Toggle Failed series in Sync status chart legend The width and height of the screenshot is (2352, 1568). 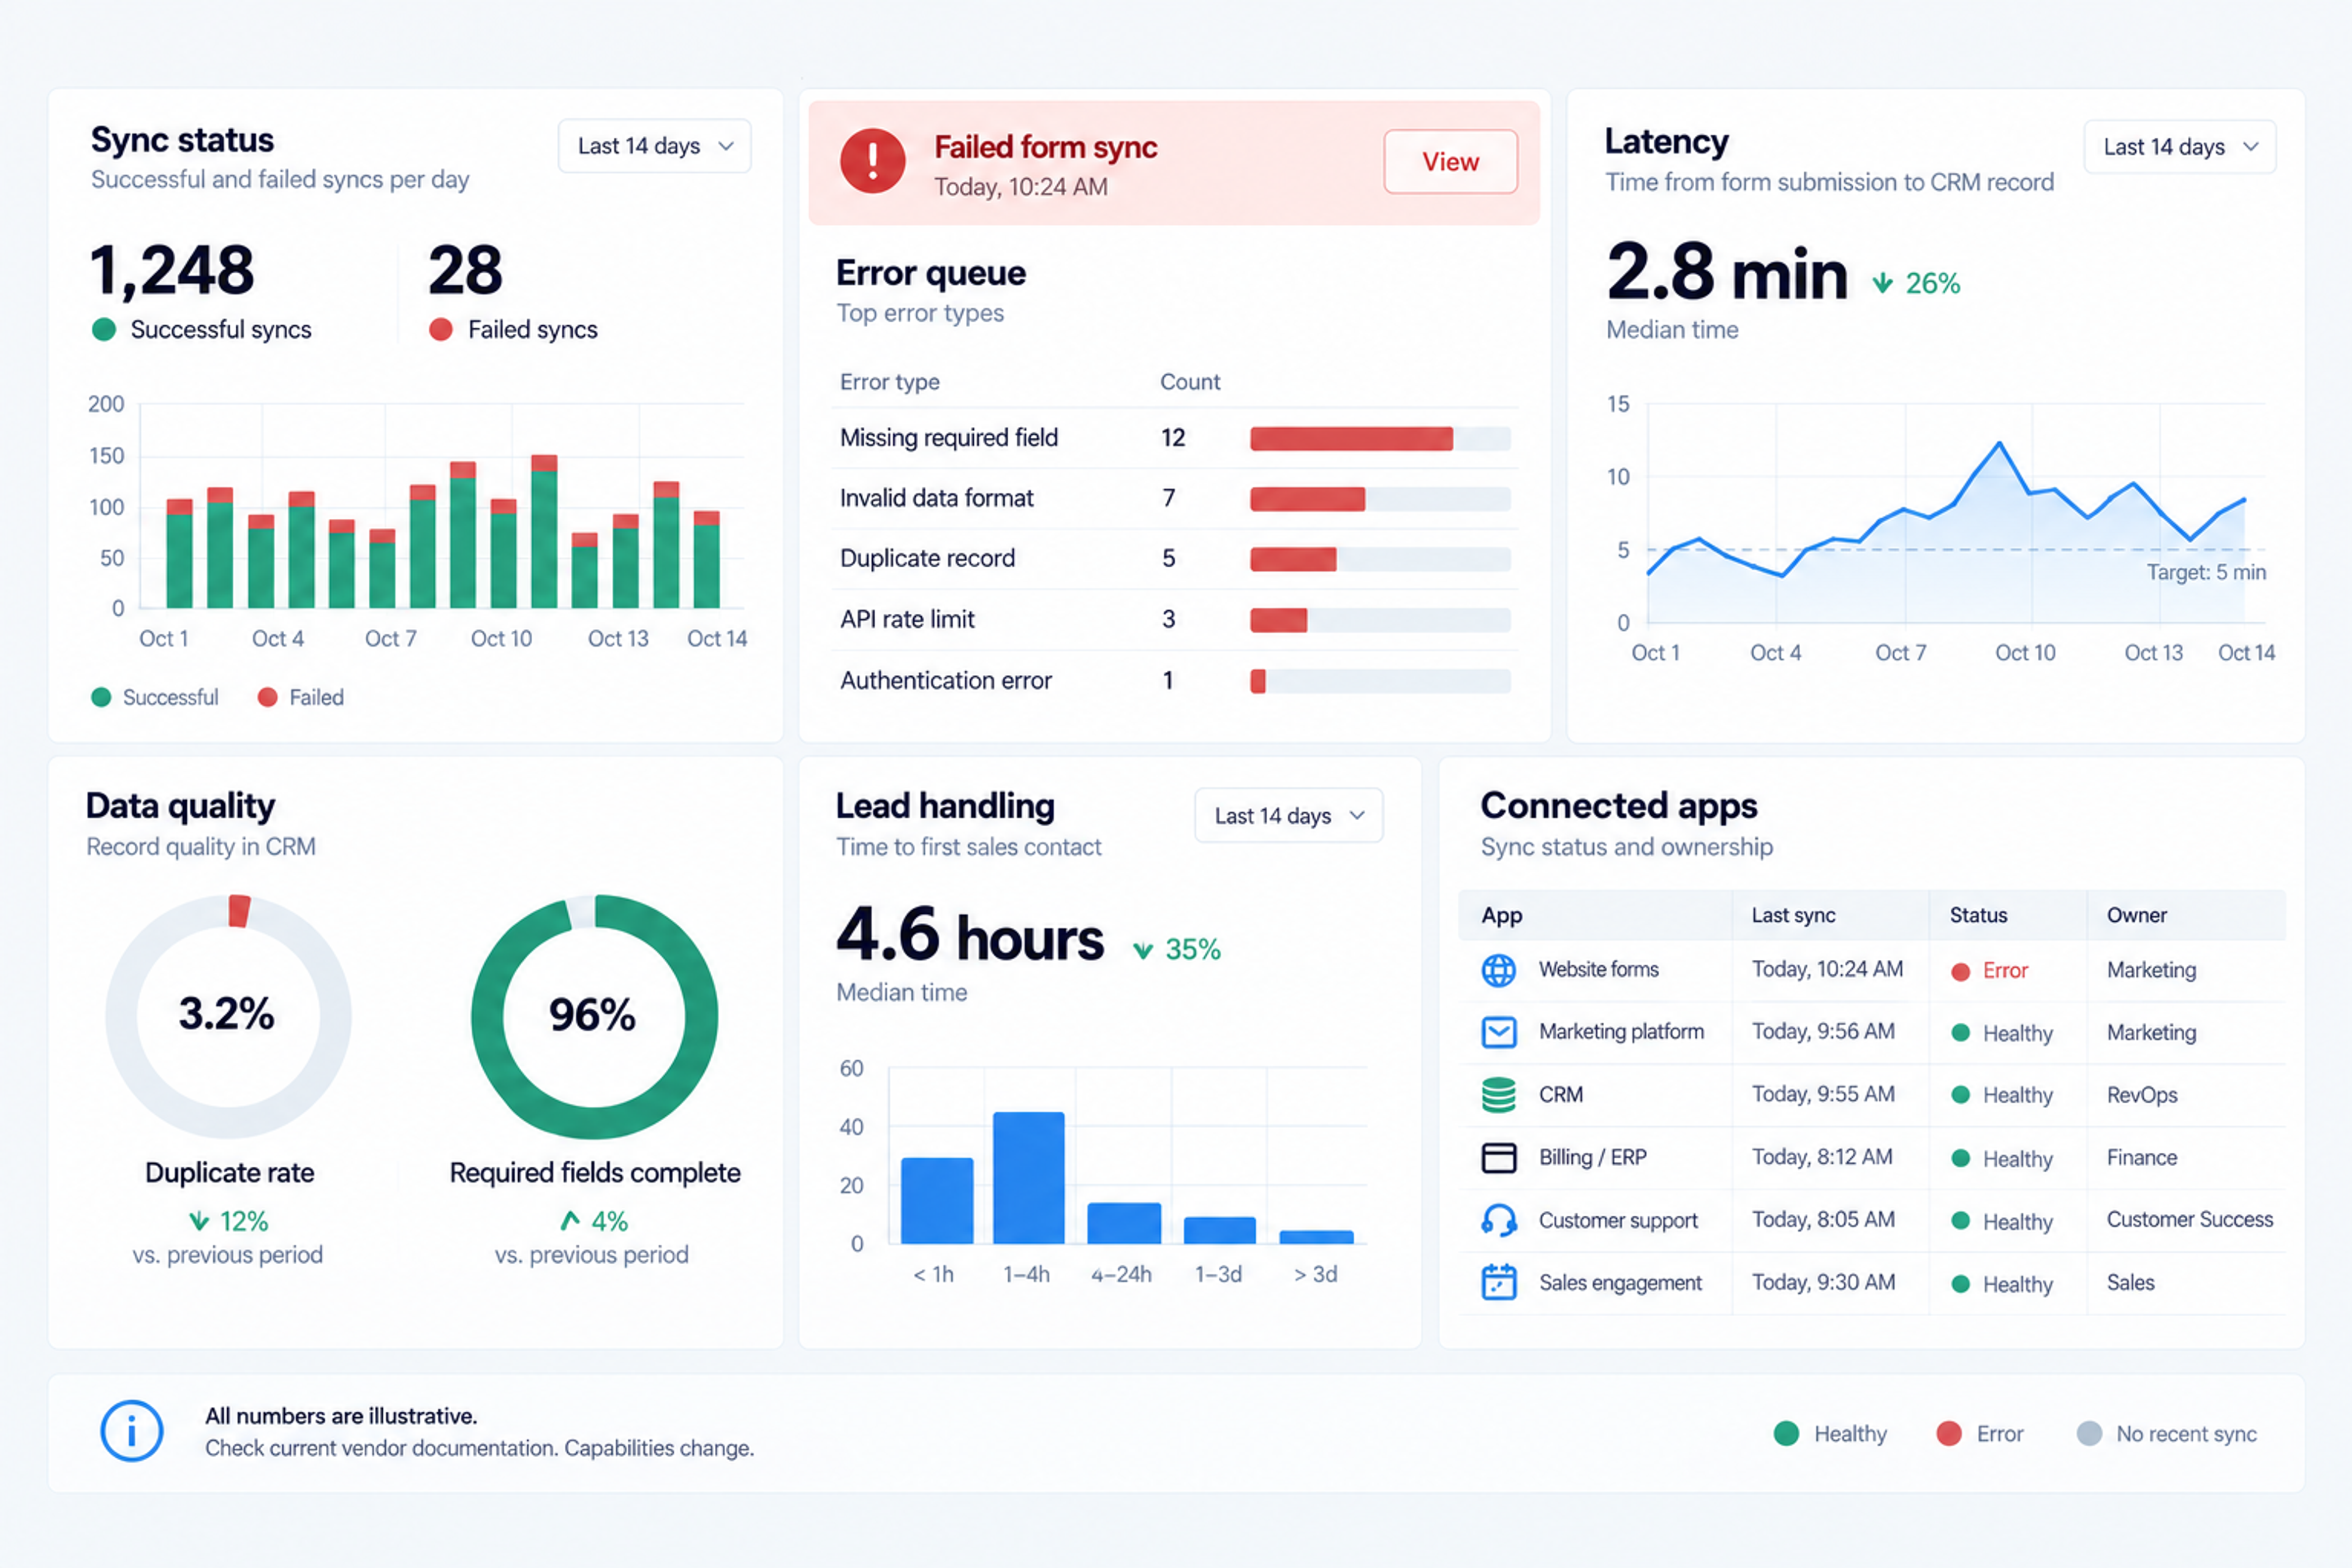click(301, 698)
